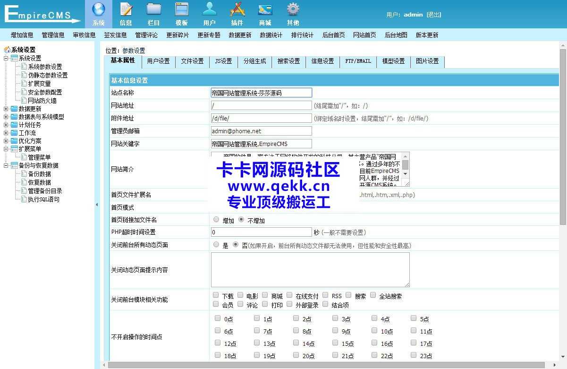The height and width of the screenshot is (369, 567).
Task: Open the 用户 person icon section
Action: click(x=210, y=14)
